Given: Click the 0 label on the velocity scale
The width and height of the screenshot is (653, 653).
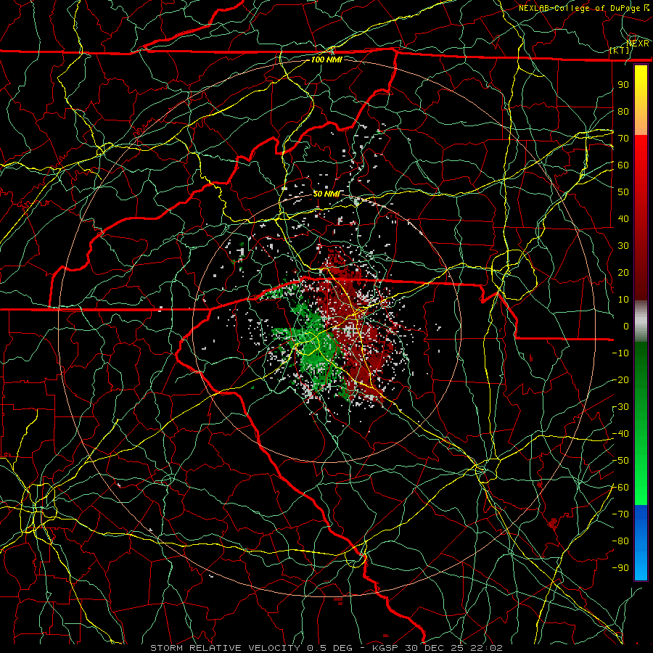Looking at the screenshot, I should coord(626,326).
